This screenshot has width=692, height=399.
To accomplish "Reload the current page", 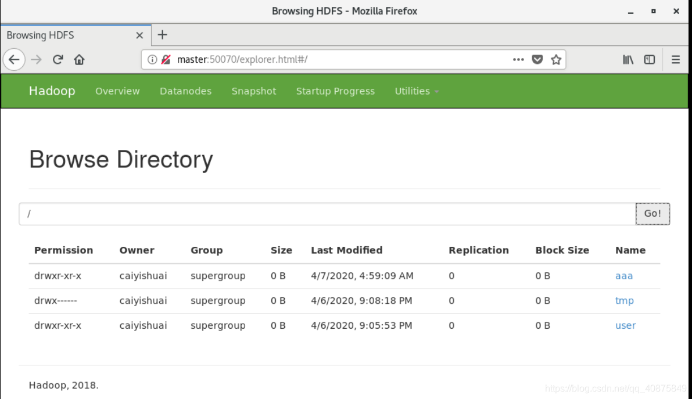I will point(58,60).
